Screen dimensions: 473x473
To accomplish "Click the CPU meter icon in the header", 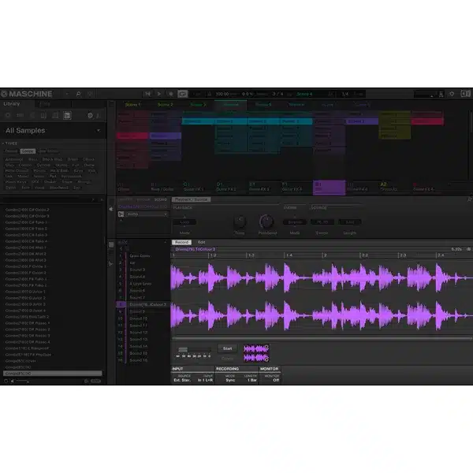I will [x=441, y=94].
